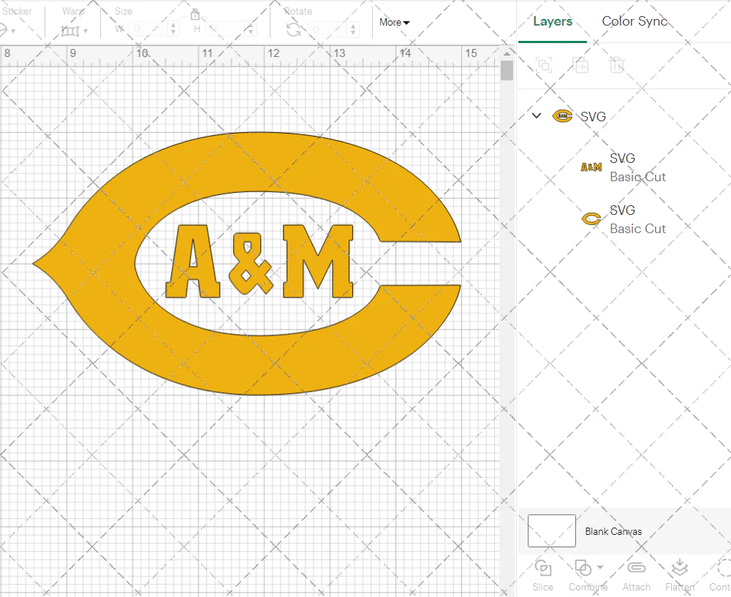Click the width size input field

click(148, 29)
